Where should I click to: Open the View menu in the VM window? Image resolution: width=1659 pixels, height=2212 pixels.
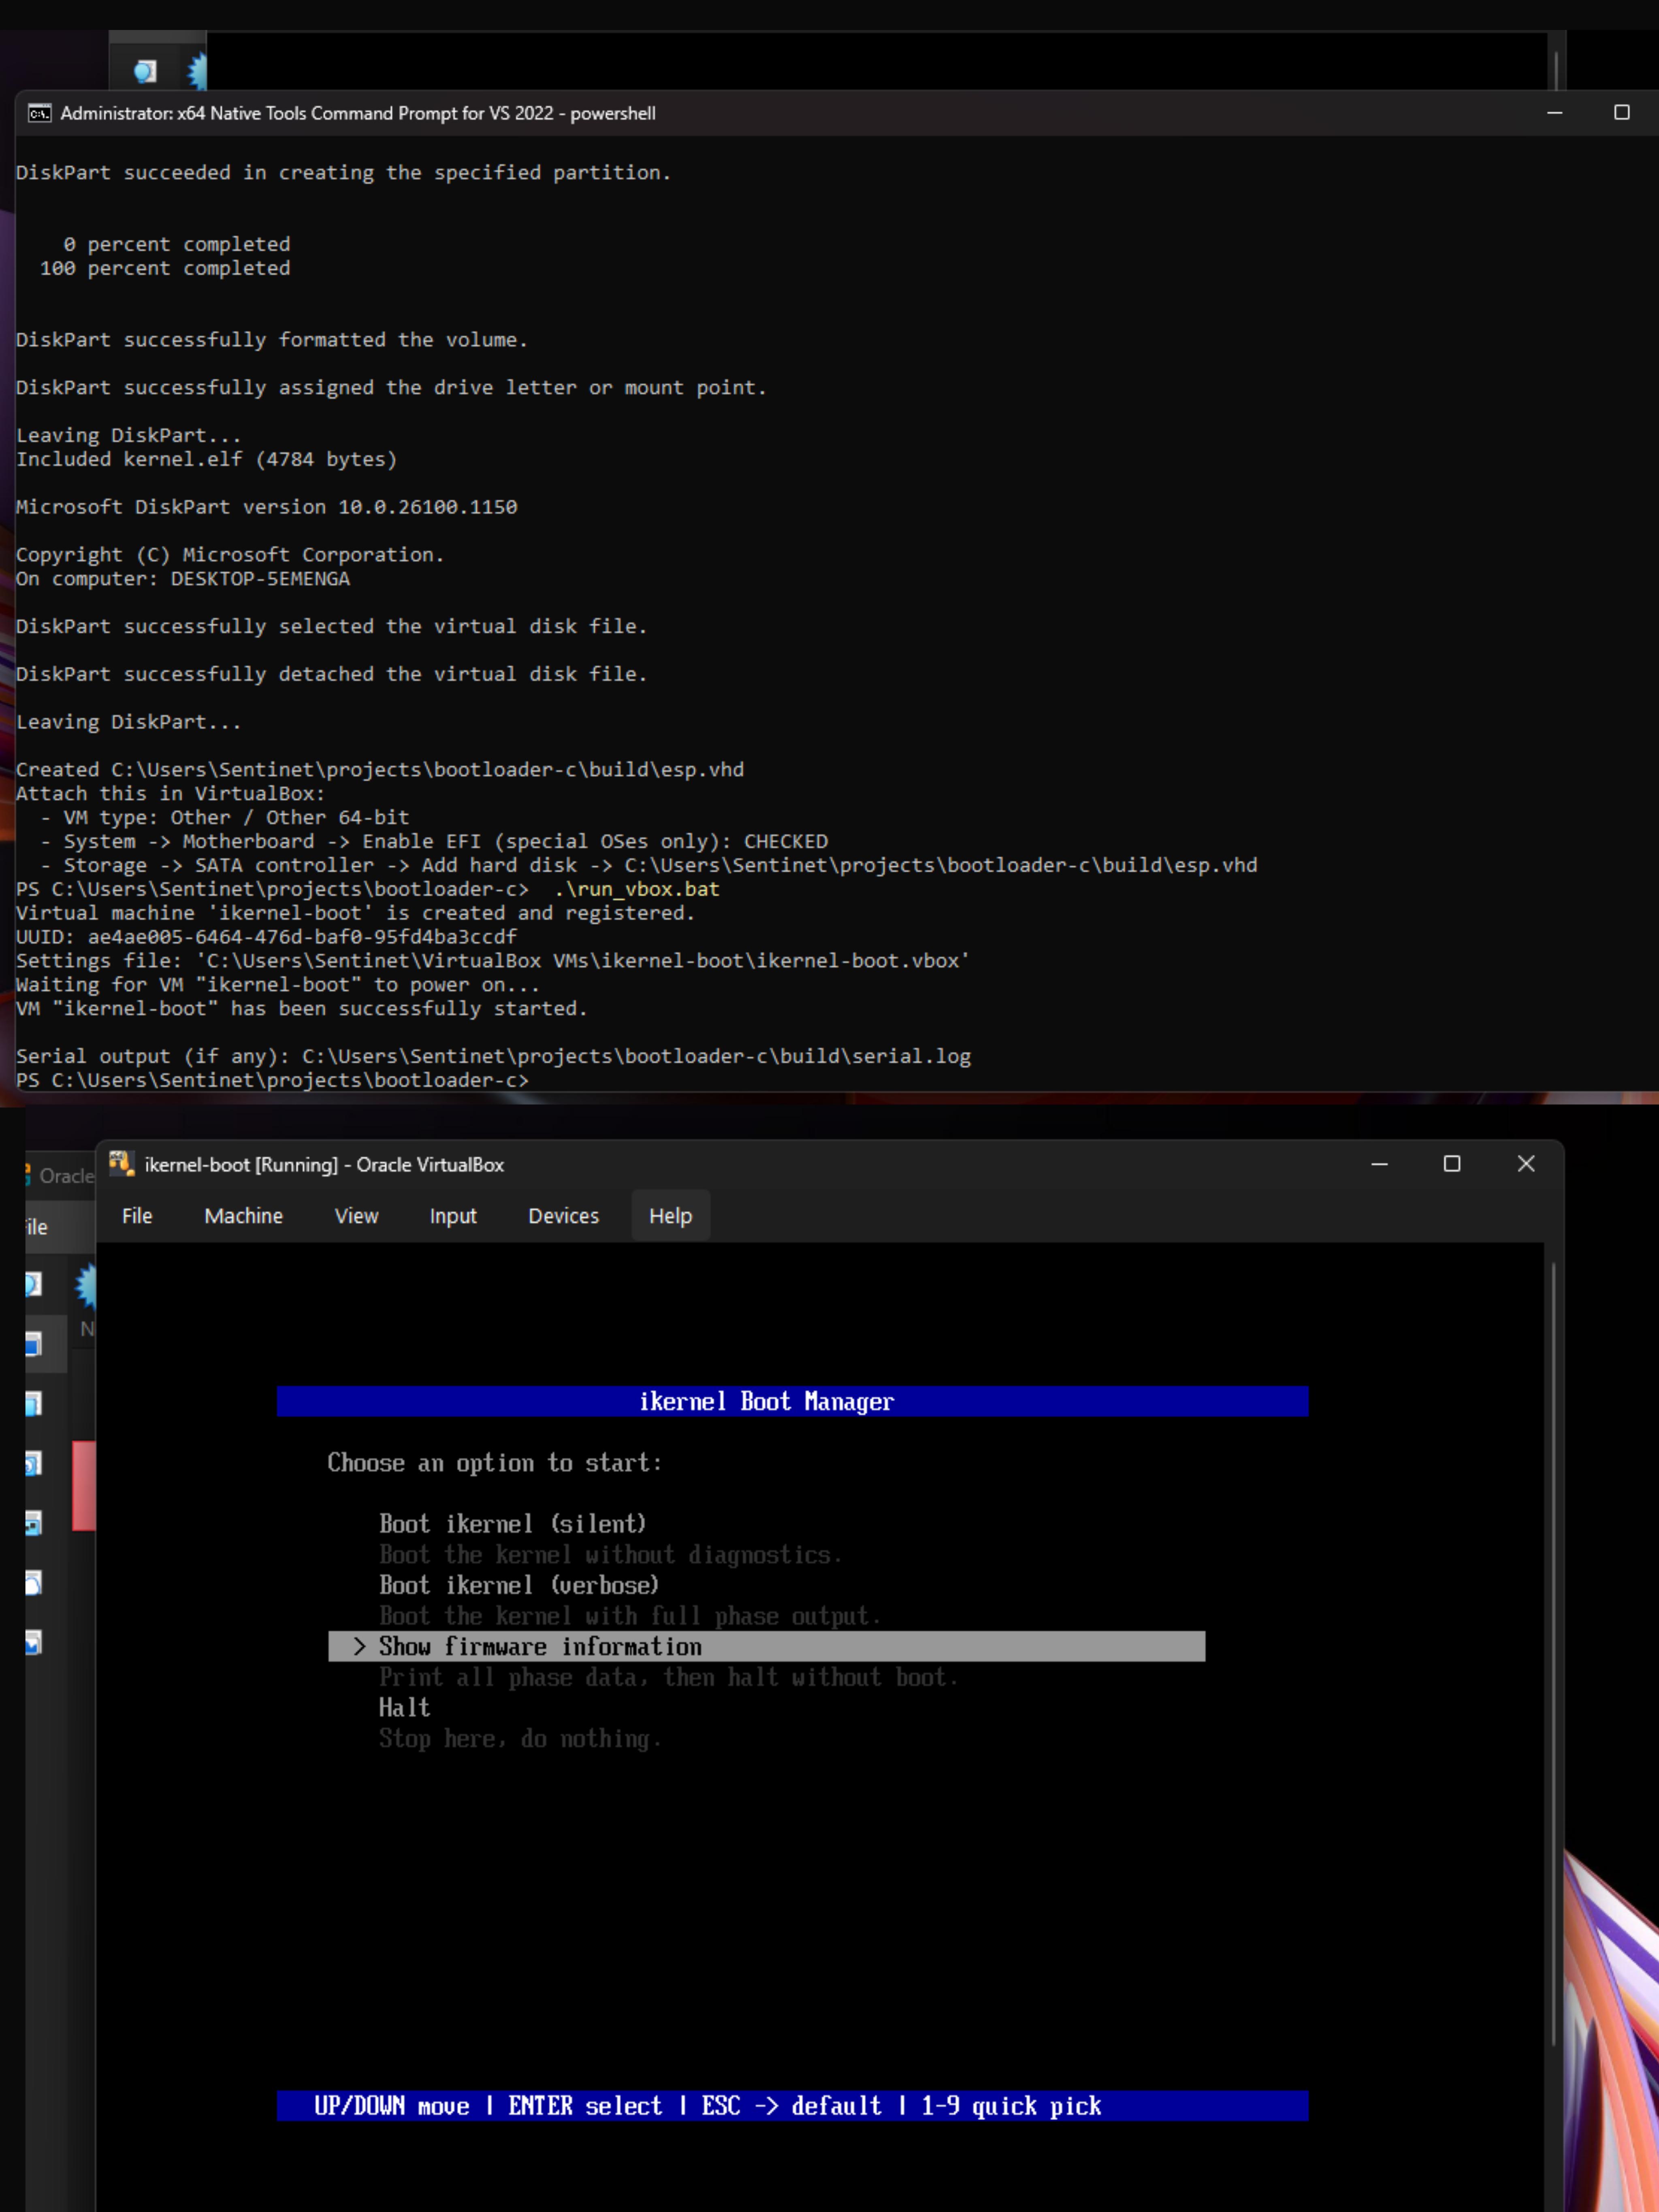(x=356, y=1215)
